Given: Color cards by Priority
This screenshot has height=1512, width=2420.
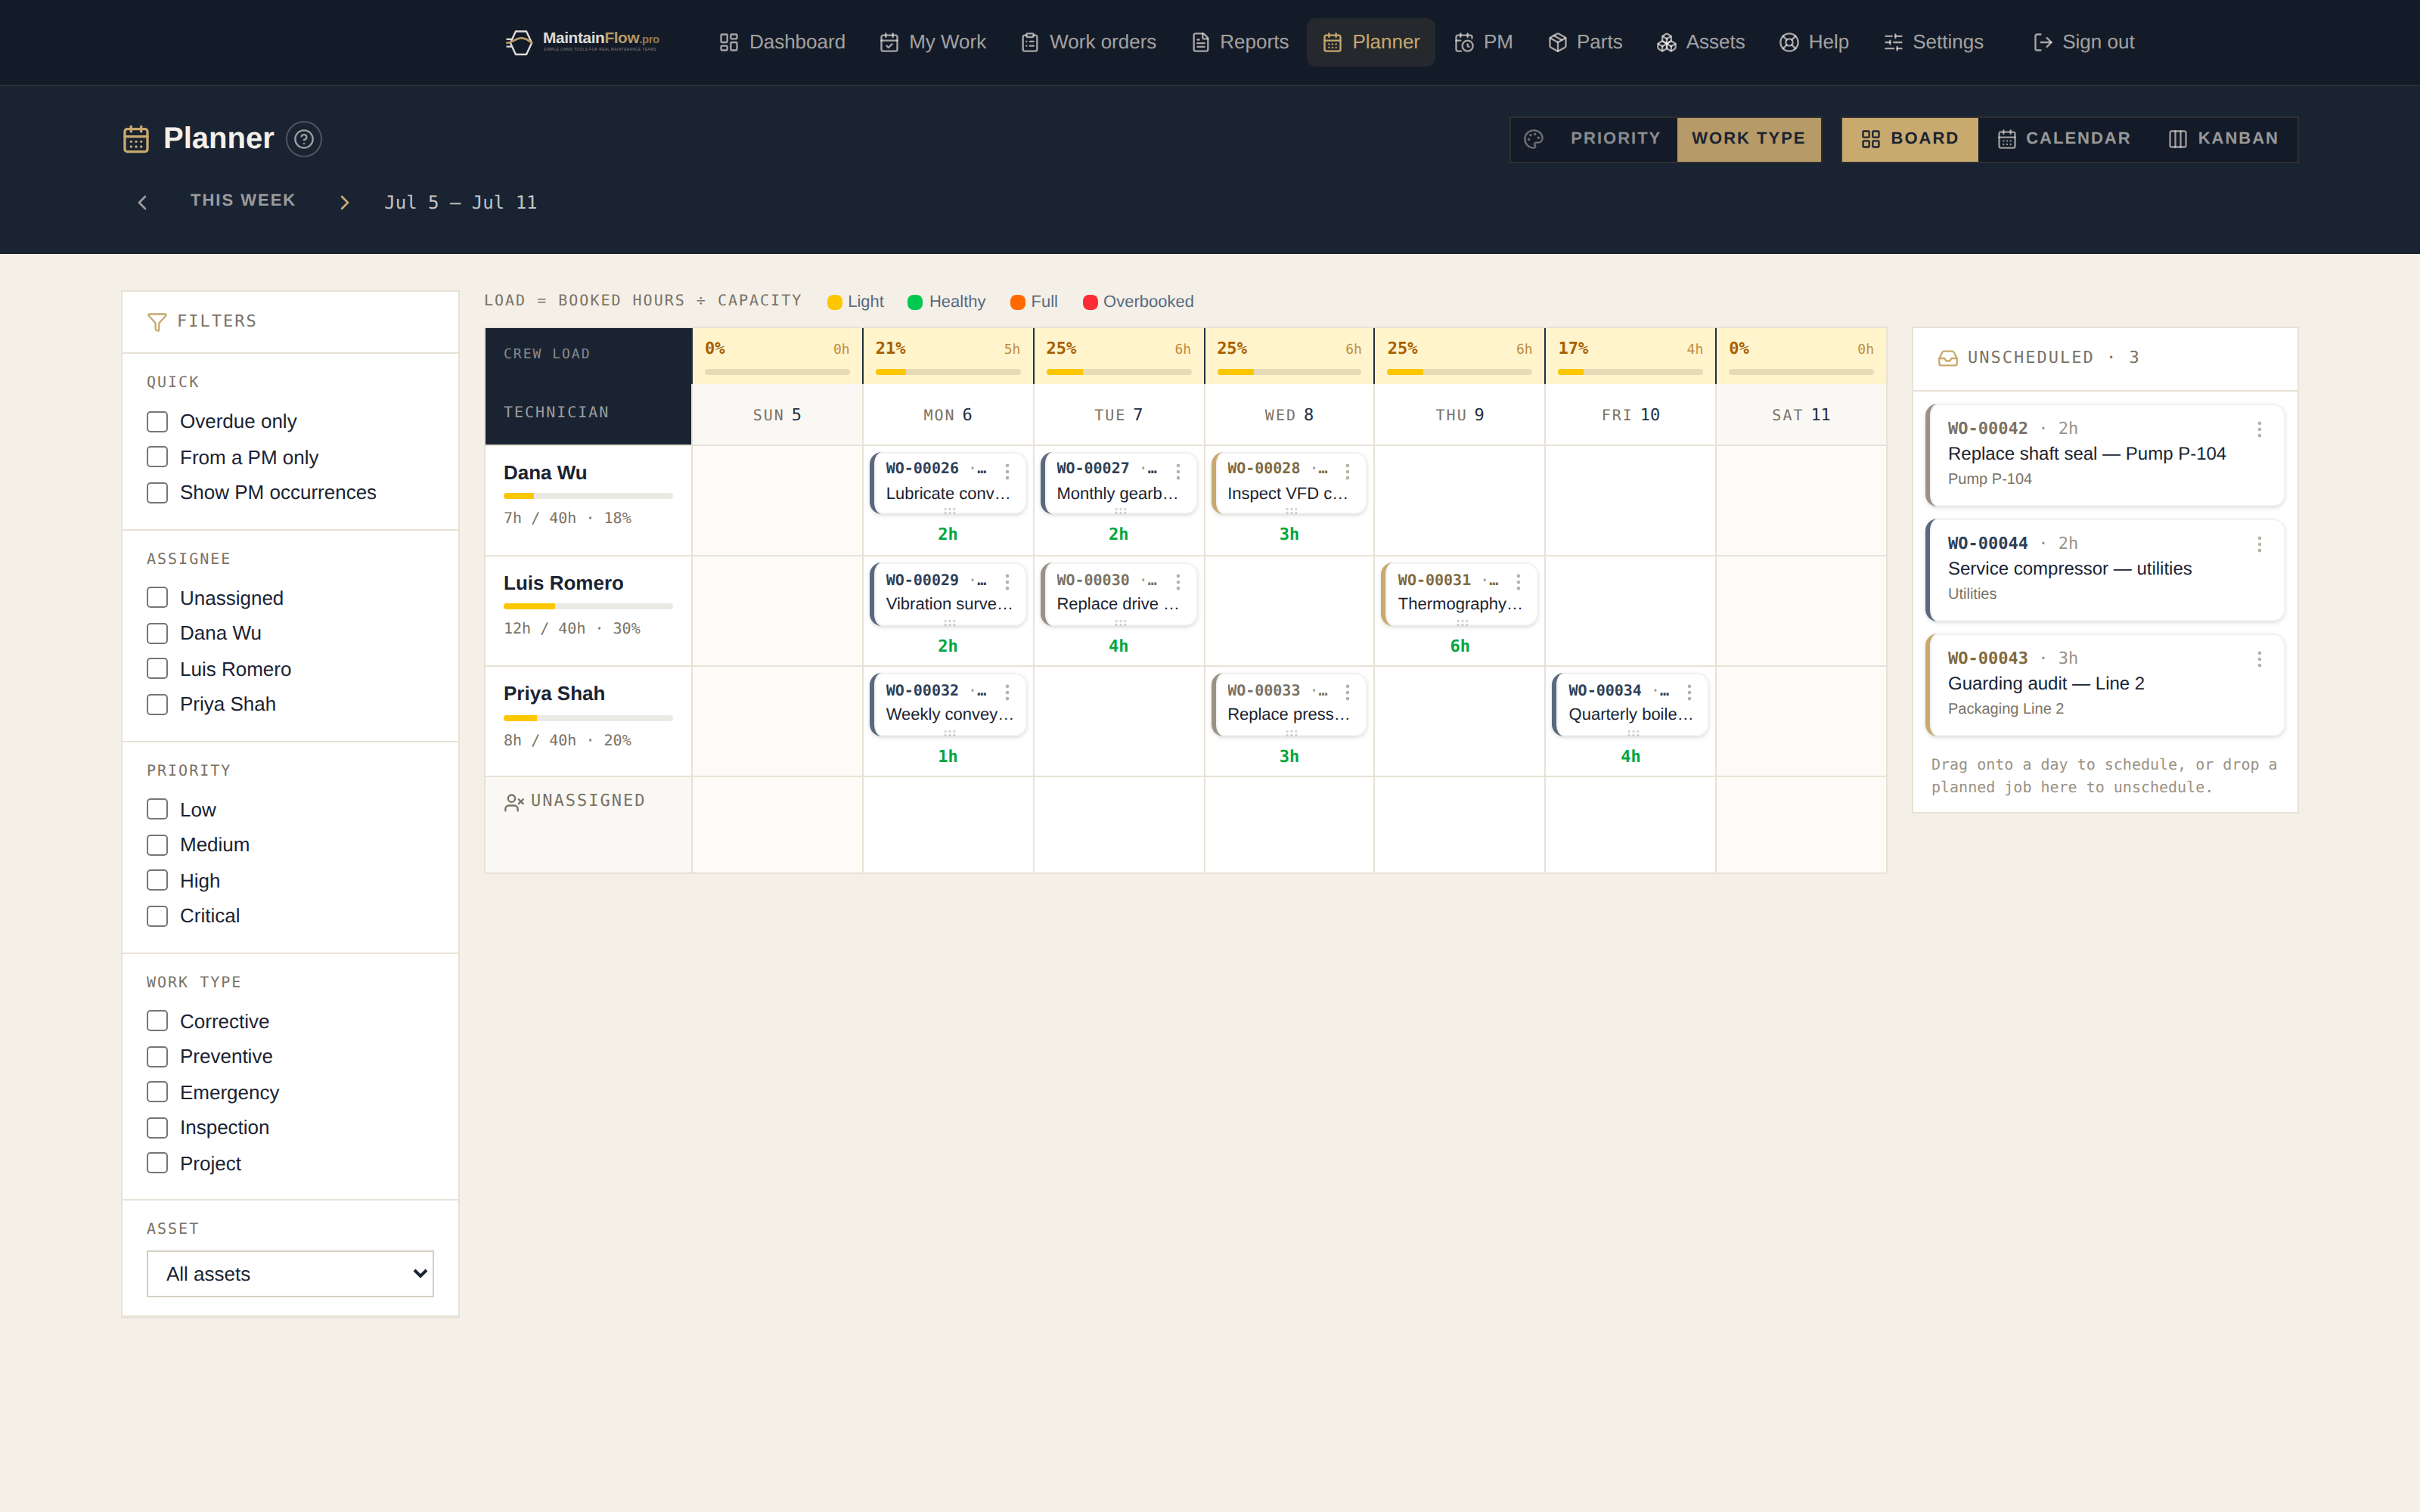Looking at the screenshot, I should 1615,139.
